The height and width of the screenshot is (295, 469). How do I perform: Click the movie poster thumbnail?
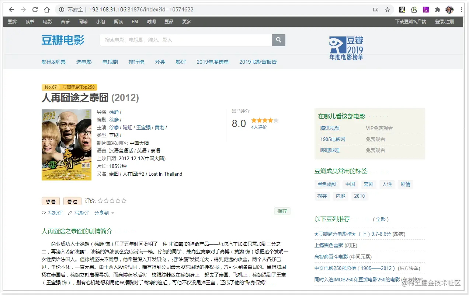pos(66,145)
